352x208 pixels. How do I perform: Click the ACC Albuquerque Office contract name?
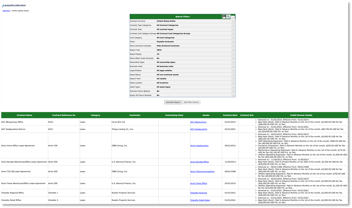(x=12, y=122)
